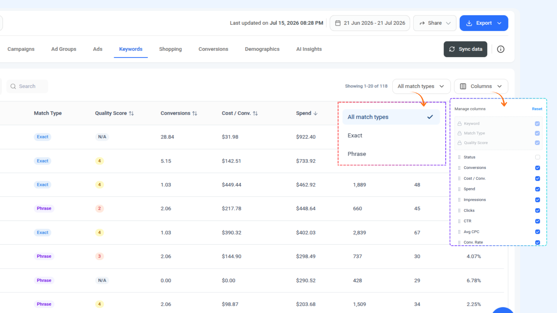Uncheck the Cost / Conv. column checkbox

coord(538,179)
